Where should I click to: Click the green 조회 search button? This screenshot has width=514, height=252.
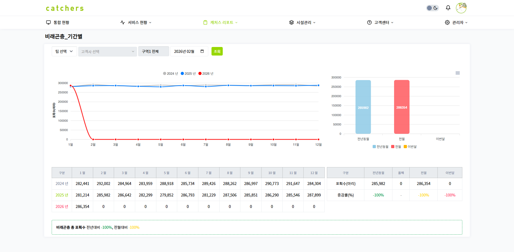coord(217,51)
